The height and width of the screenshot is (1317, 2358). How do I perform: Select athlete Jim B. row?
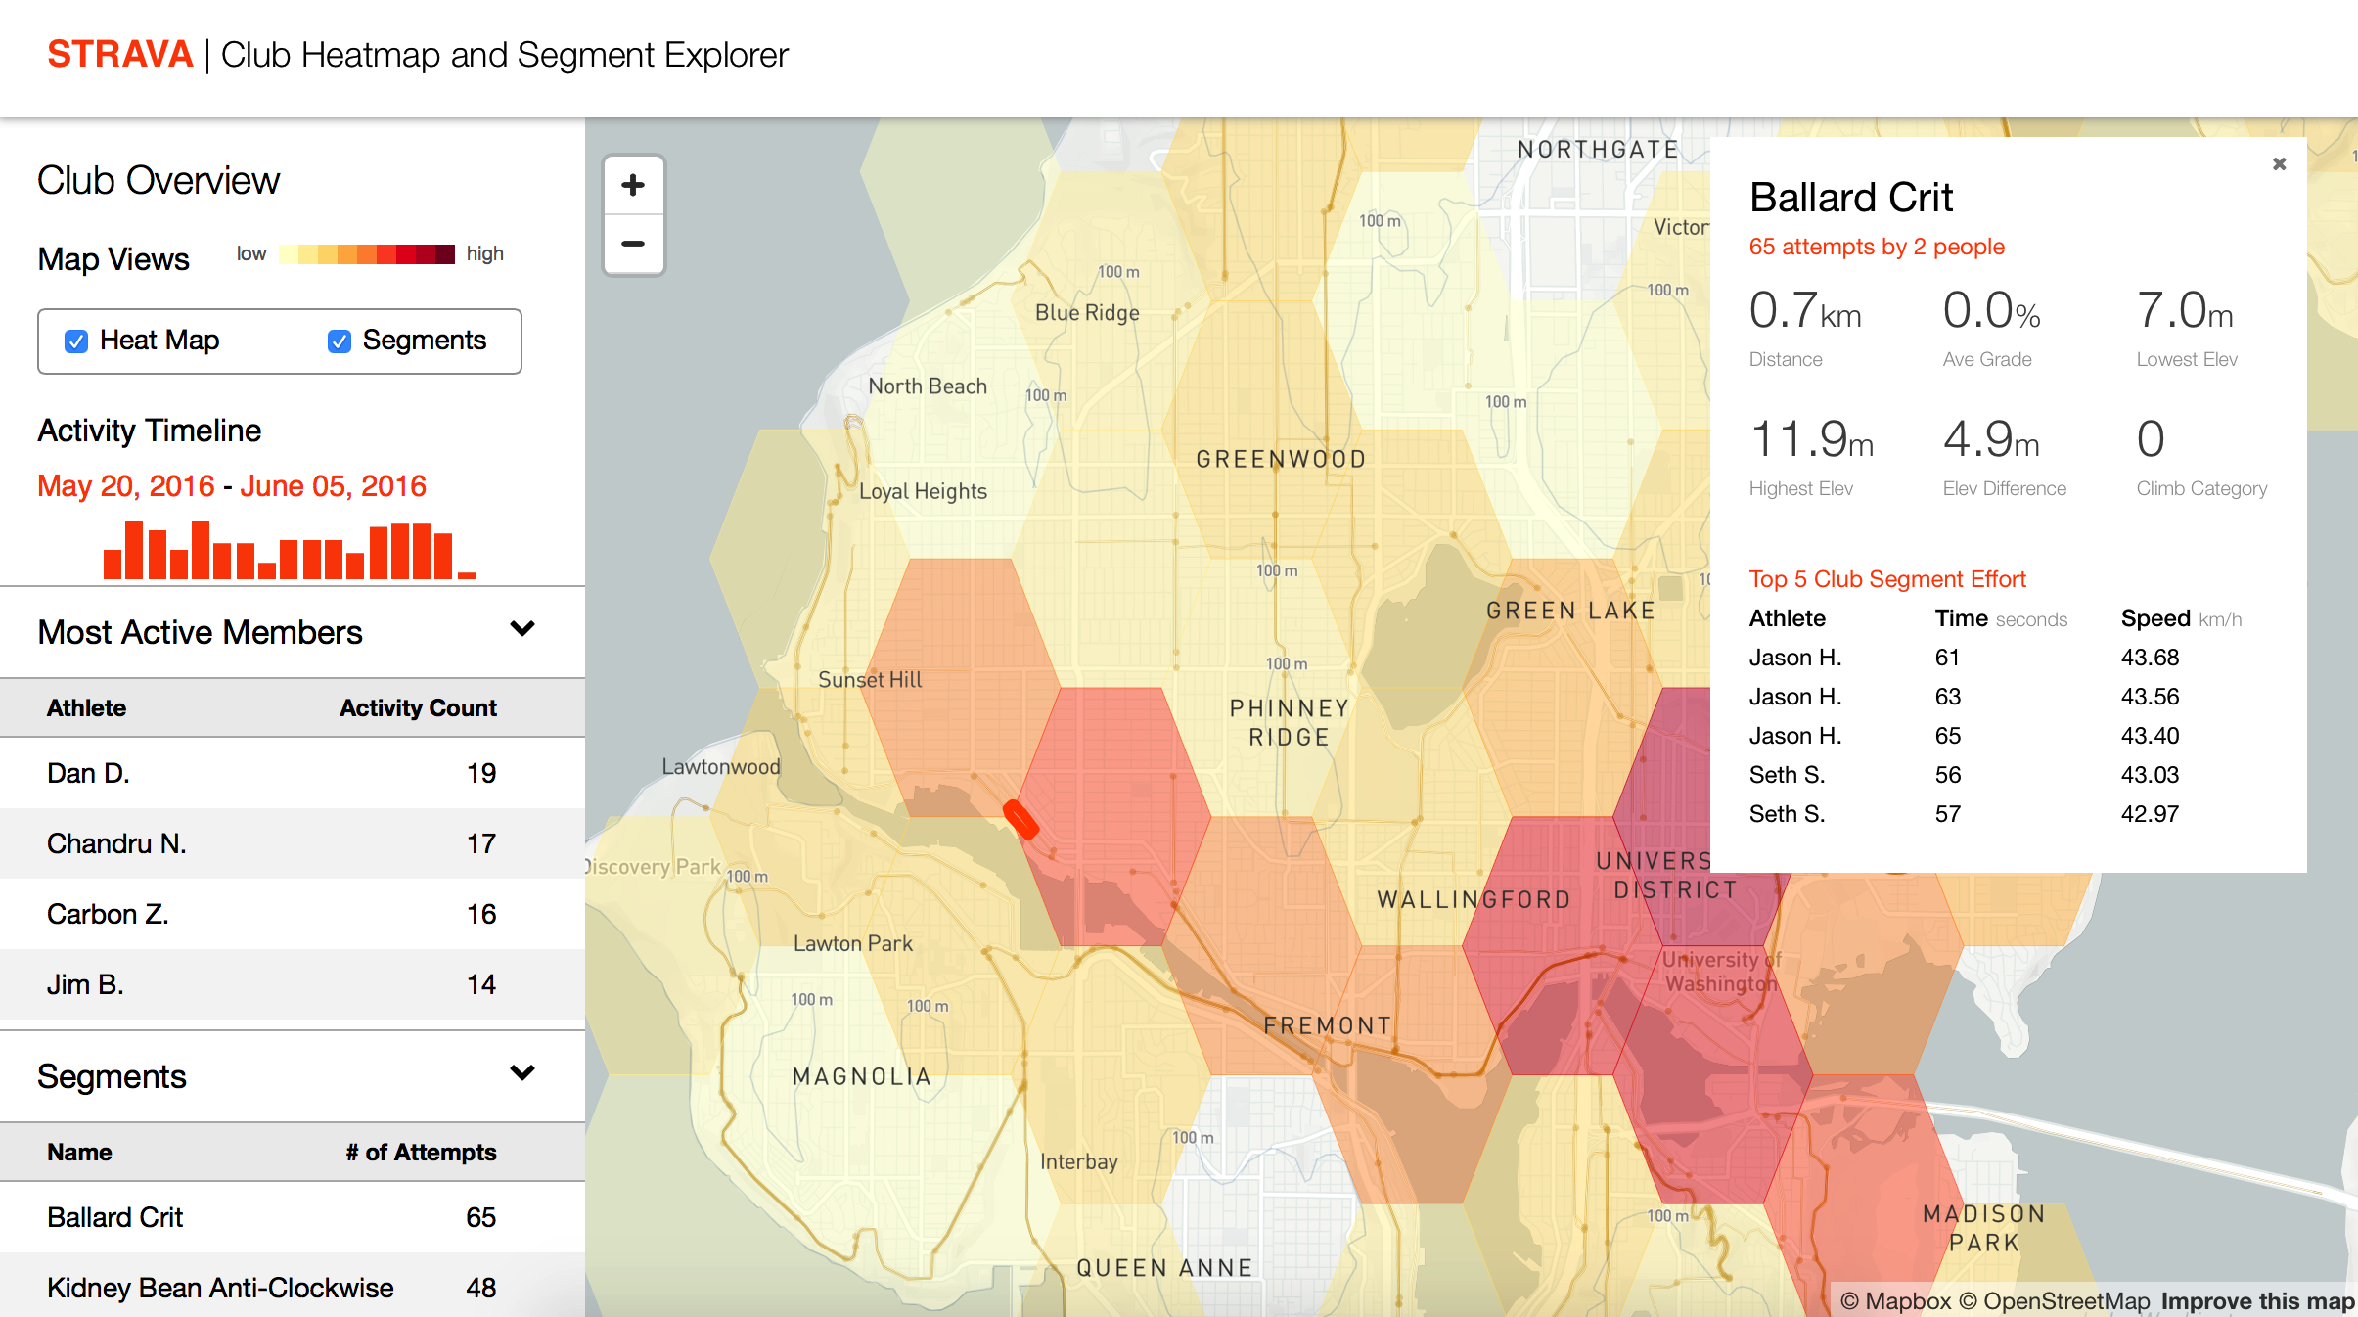coord(293,984)
